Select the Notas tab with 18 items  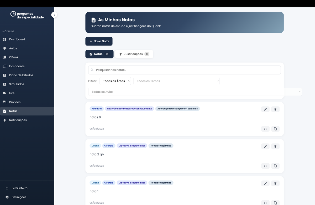[x=99, y=54]
